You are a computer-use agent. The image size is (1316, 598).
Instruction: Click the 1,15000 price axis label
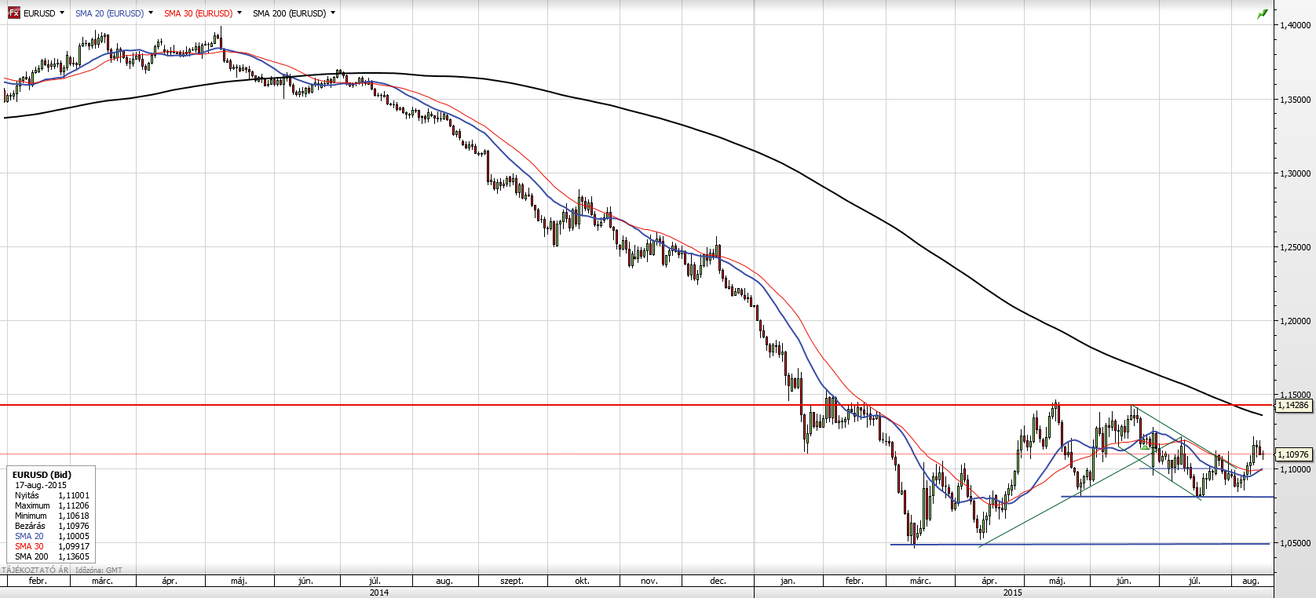point(1296,395)
